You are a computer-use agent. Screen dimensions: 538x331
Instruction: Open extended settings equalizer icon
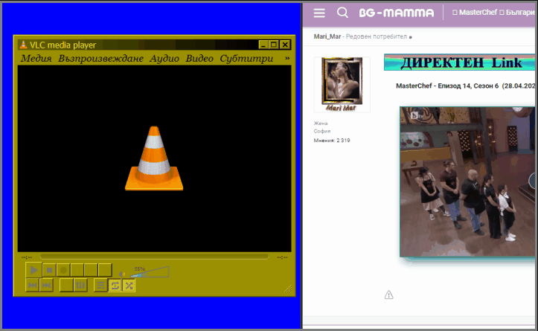pos(80,285)
